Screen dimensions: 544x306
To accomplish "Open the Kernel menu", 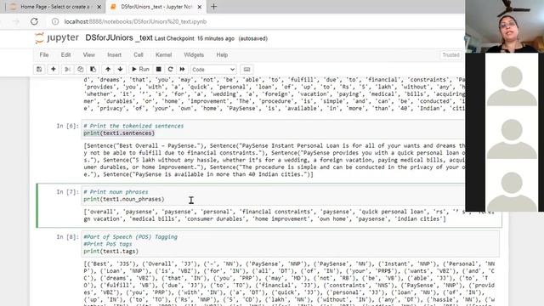I will pos(163,54).
